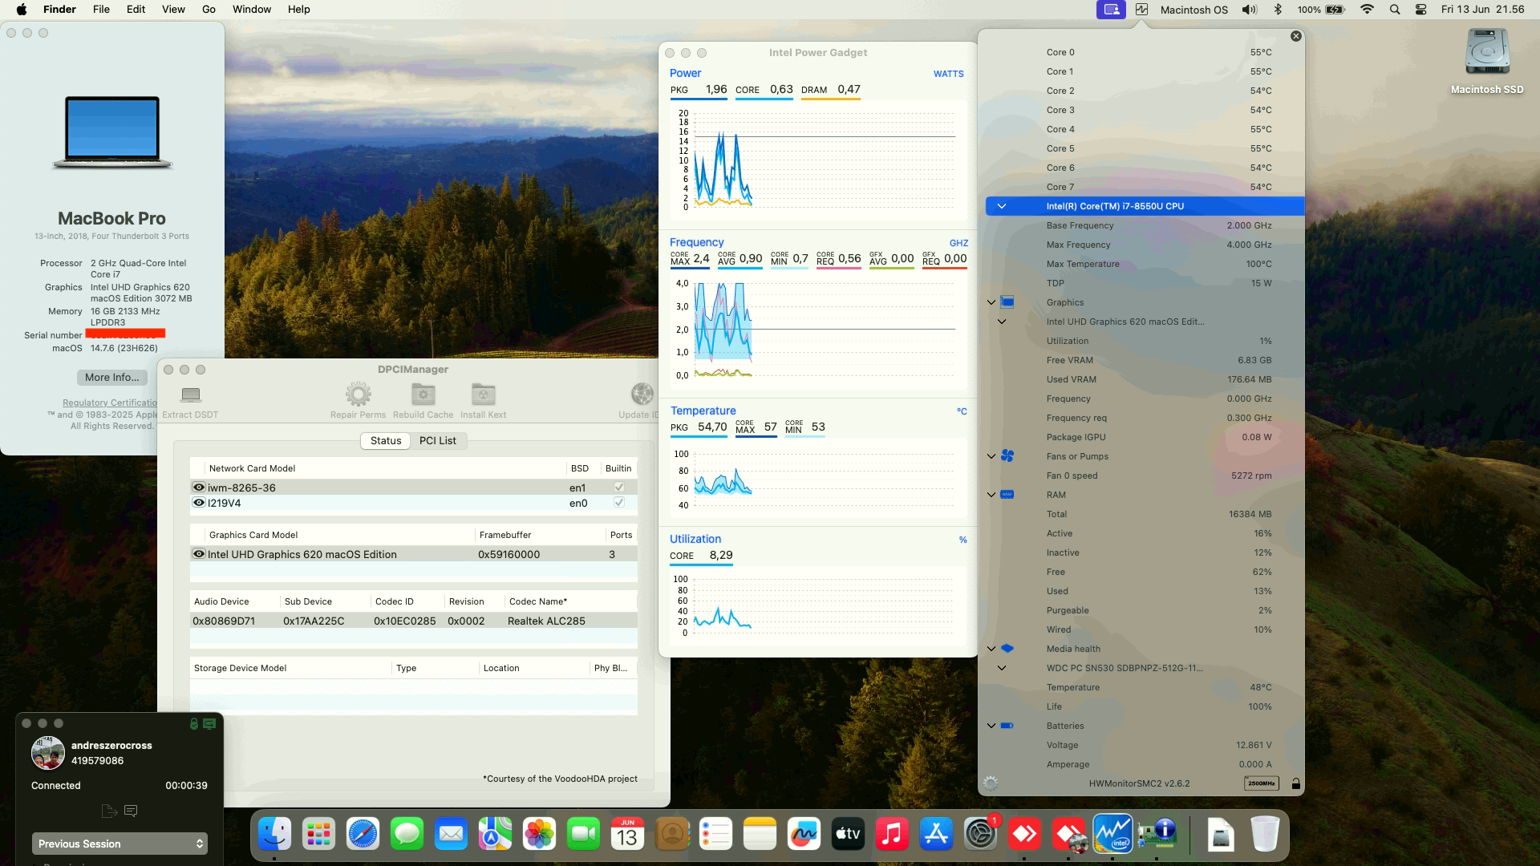Click the DPCIManager PCI card icon in Dock

point(1157,834)
